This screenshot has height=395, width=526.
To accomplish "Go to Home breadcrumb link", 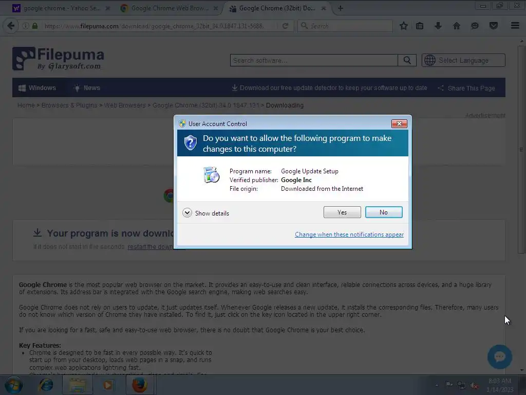I will (26, 105).
